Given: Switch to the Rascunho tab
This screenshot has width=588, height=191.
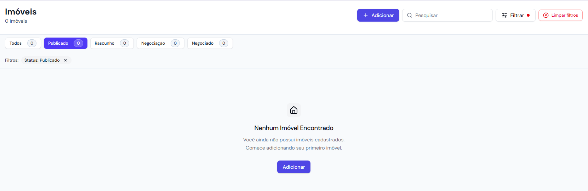Looking at the screenshot, I should point(104,43).
